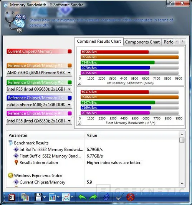Click the Value column header

coord(132,135)
